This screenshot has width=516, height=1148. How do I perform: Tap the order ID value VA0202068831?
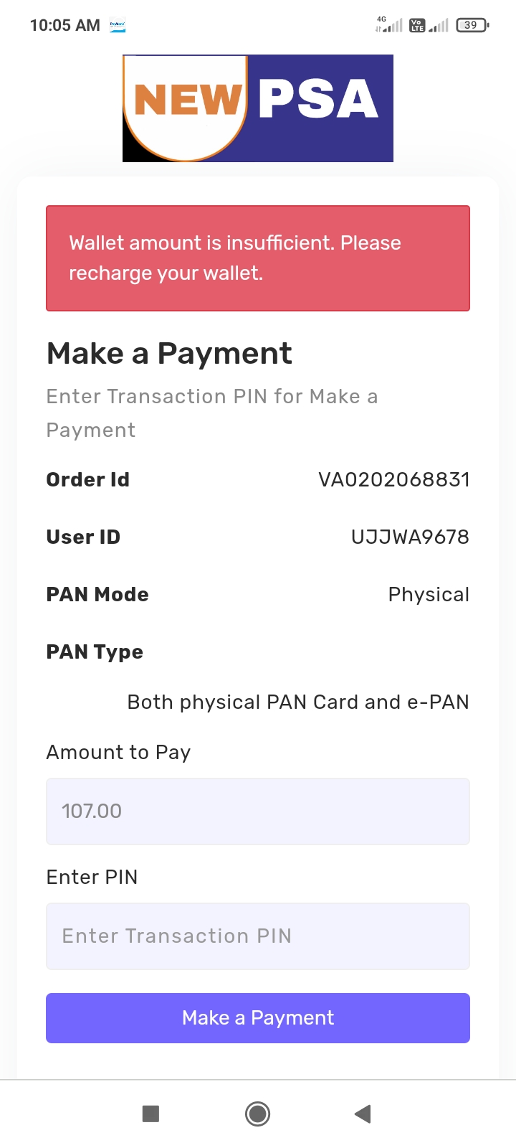(x=393, y=479)
